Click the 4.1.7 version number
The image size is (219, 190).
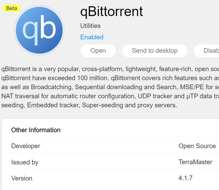[x=186, y=178]
